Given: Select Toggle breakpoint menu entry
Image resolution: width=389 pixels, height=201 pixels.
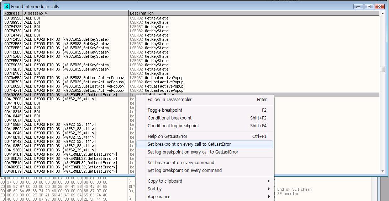Looking at the screenshot, I should [205, 110].
